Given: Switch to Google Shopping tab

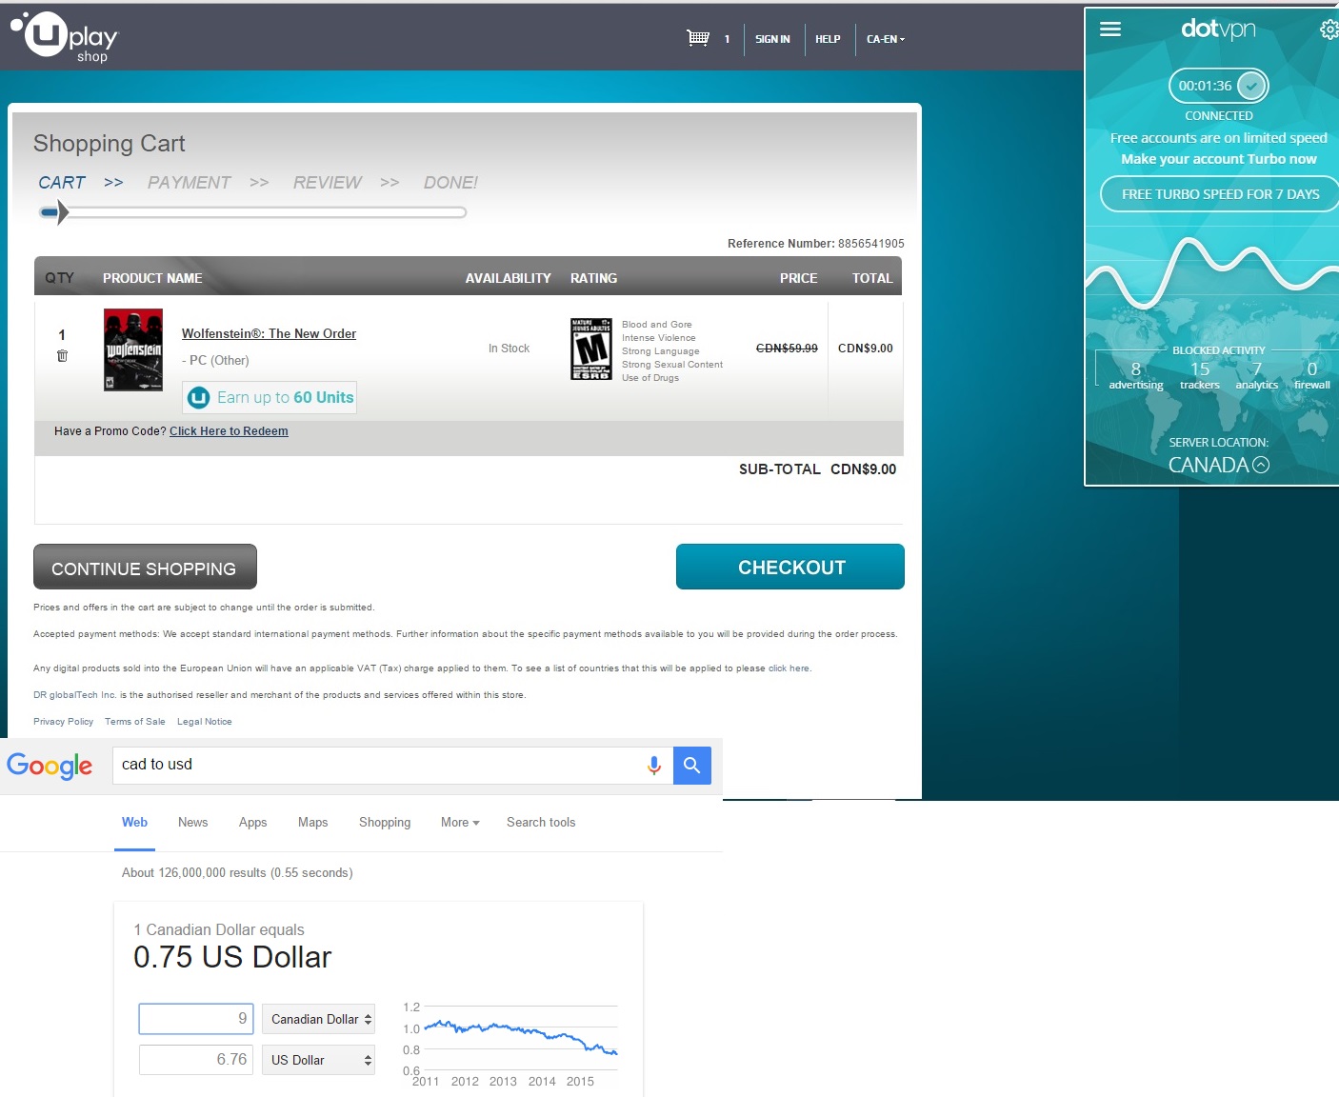Looking at the screenshot, I should [x=385, y=822].
